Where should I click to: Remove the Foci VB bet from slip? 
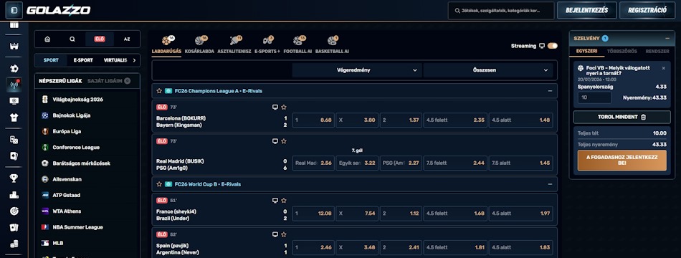663,68
